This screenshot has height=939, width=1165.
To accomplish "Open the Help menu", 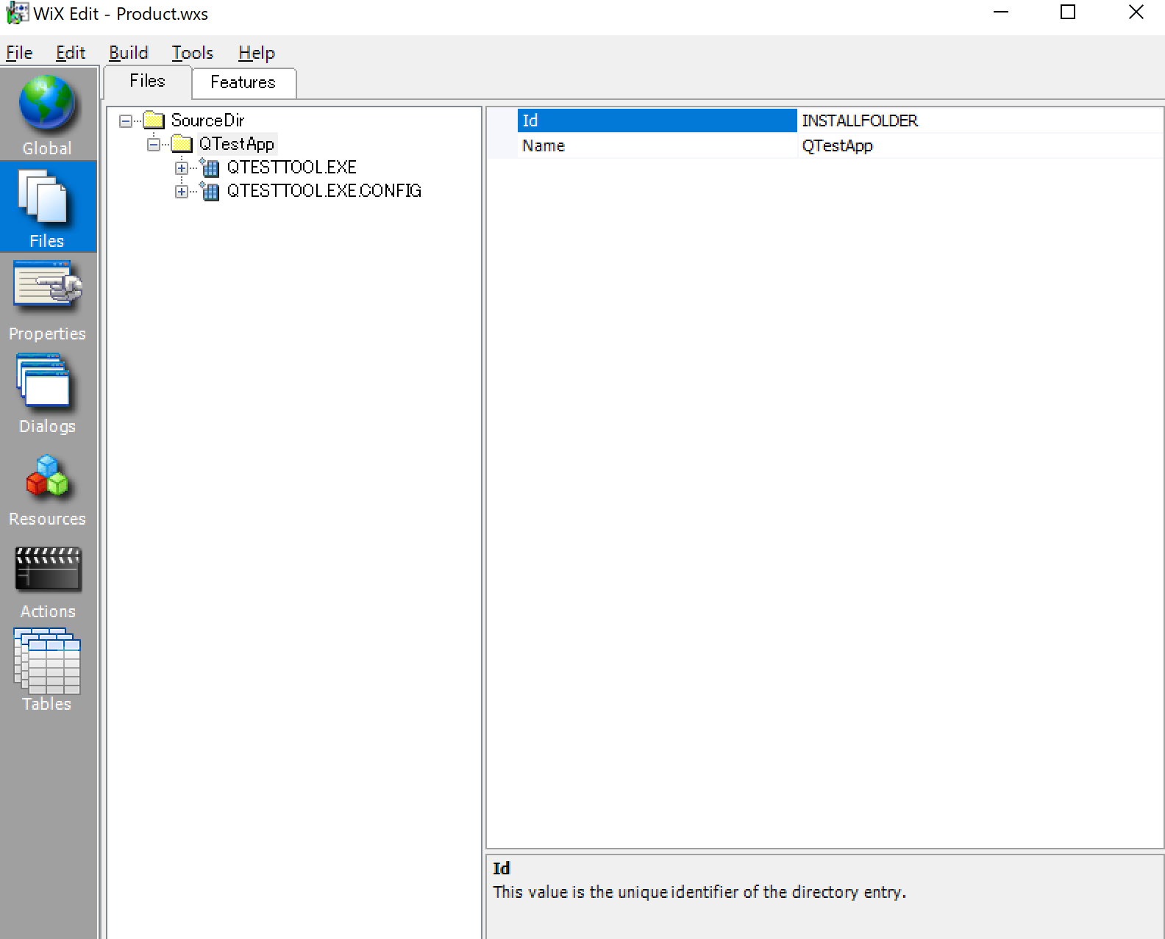I will click(x=257, y=53).
